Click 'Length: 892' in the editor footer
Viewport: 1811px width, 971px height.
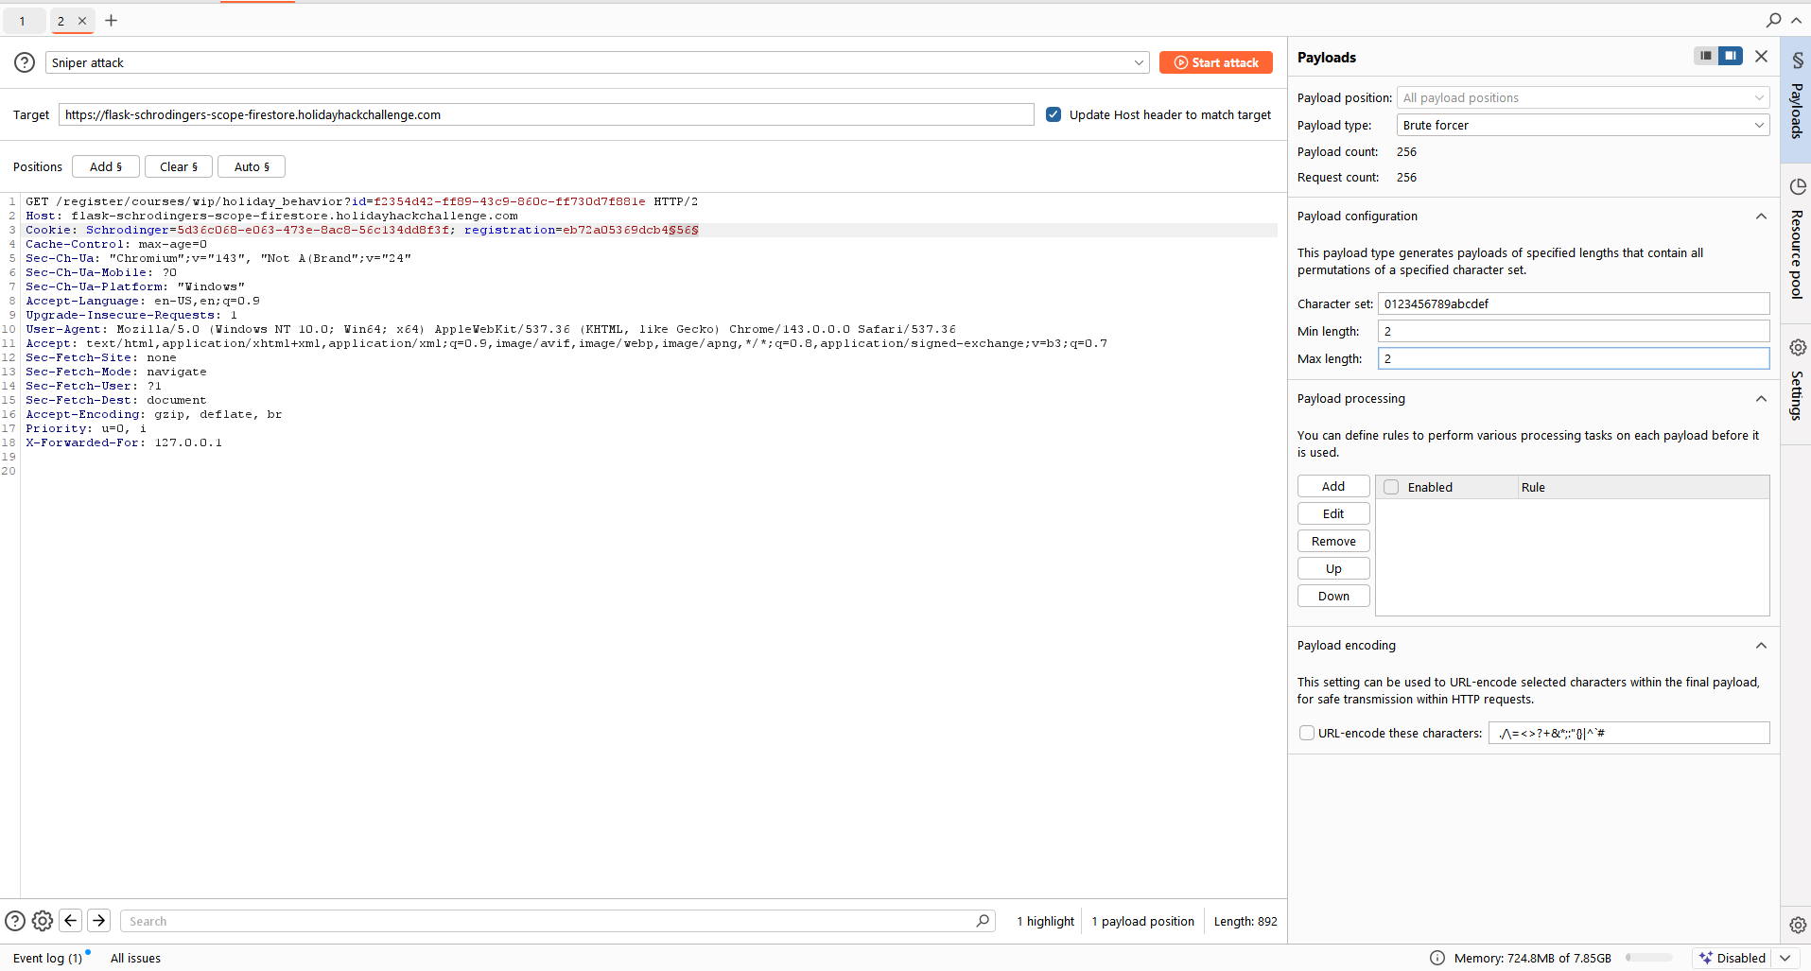coord(1245,921)
